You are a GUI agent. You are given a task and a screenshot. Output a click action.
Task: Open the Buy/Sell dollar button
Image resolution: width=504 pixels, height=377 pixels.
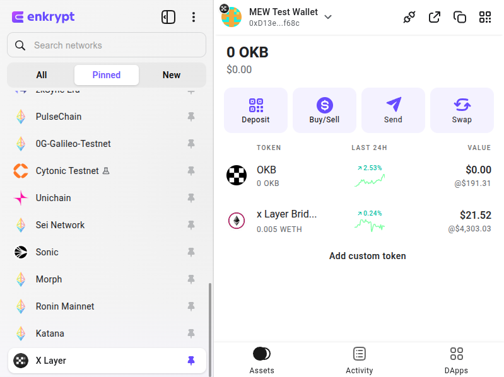(x=324, y=110)
